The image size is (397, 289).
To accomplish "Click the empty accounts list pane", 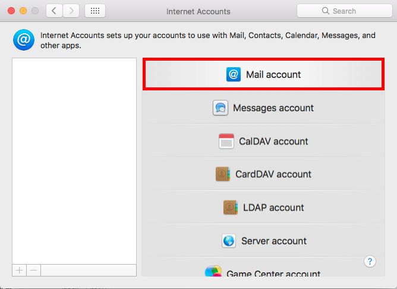I will pos(74,161).
